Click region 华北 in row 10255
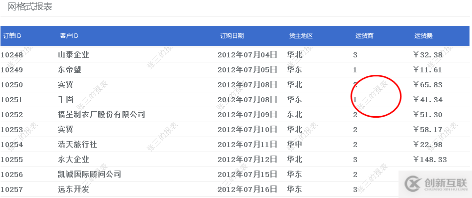Viewport: 472px width, 198px height. coord(294,159)
